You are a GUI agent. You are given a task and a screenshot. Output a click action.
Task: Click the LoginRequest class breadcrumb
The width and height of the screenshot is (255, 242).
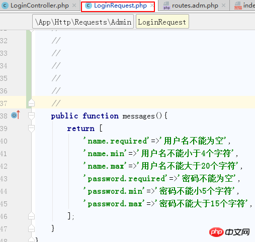coord(162,22)
